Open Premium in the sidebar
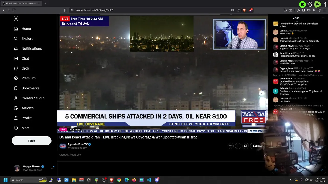The image size is (328, 184). coord(25,78)
